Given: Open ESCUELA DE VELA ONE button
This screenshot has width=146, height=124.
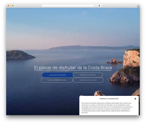Looking at the screenshot, I should (88, 80).
